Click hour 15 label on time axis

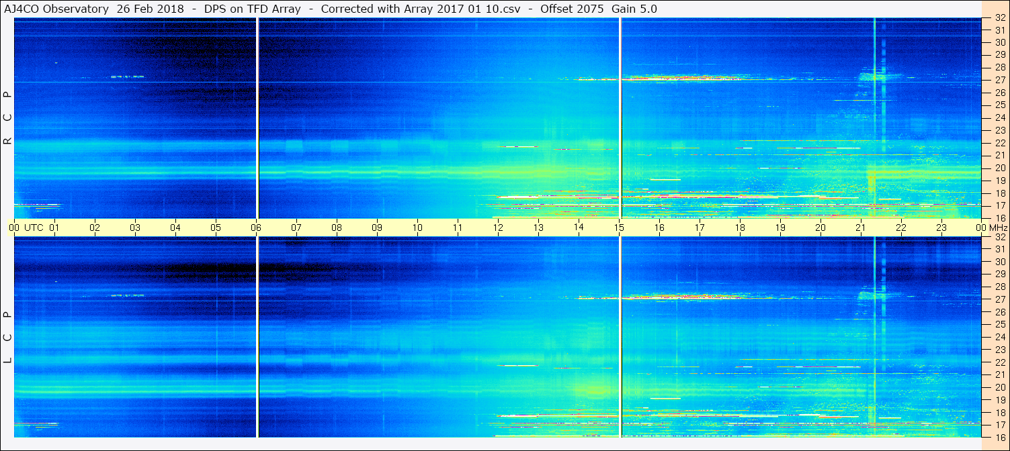(x=619, y=228)
